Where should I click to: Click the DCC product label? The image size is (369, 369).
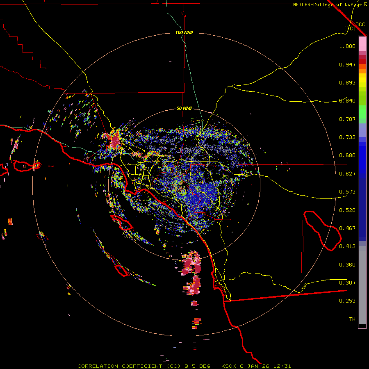click(x=360, y=24)
